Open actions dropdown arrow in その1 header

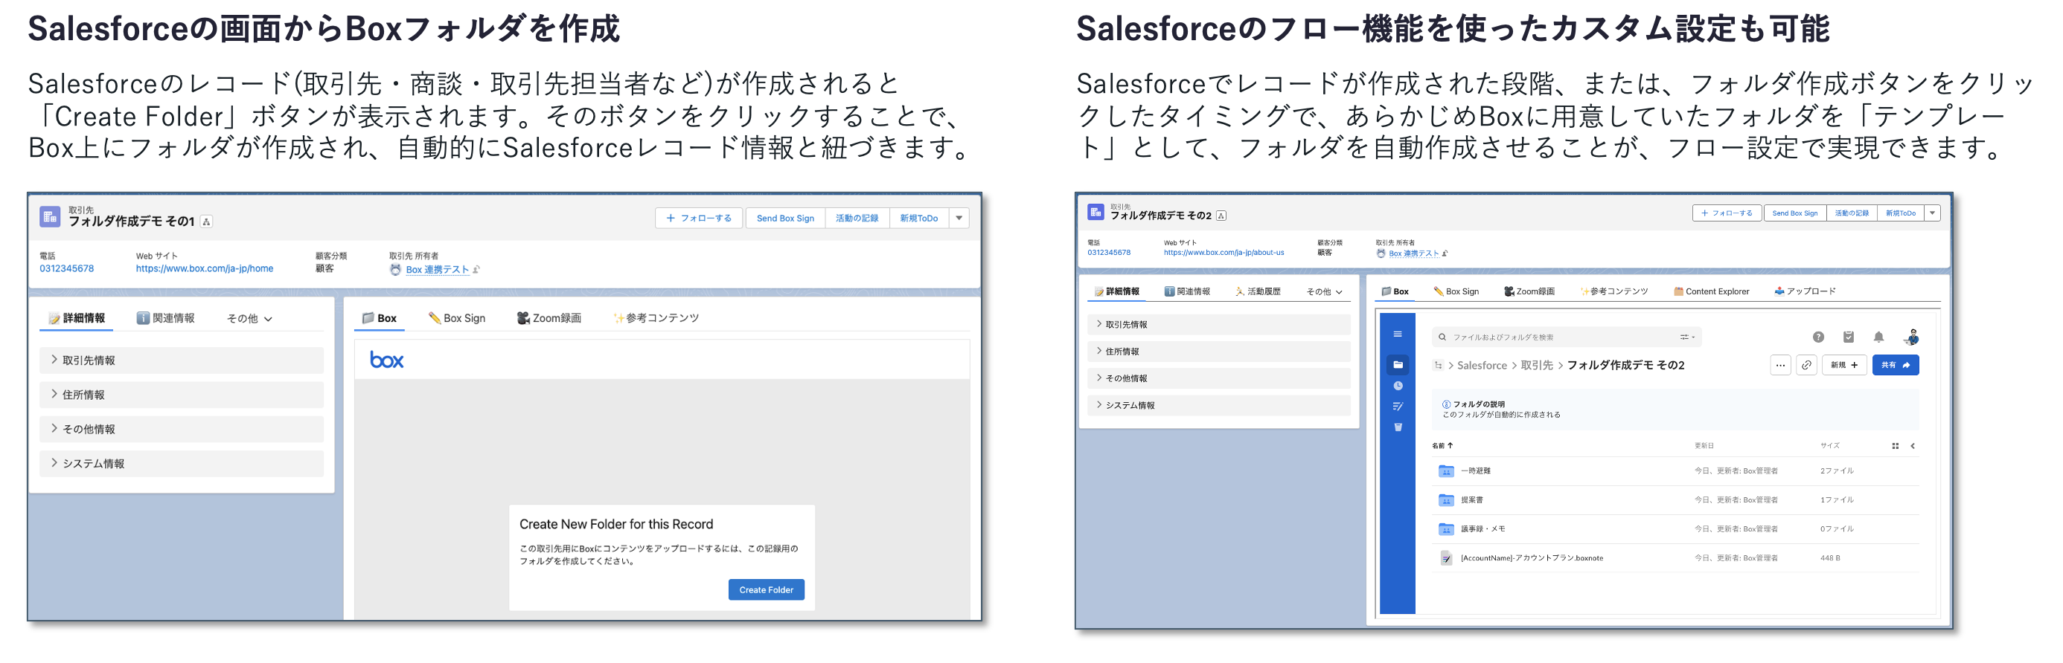(x=959, y=218)
